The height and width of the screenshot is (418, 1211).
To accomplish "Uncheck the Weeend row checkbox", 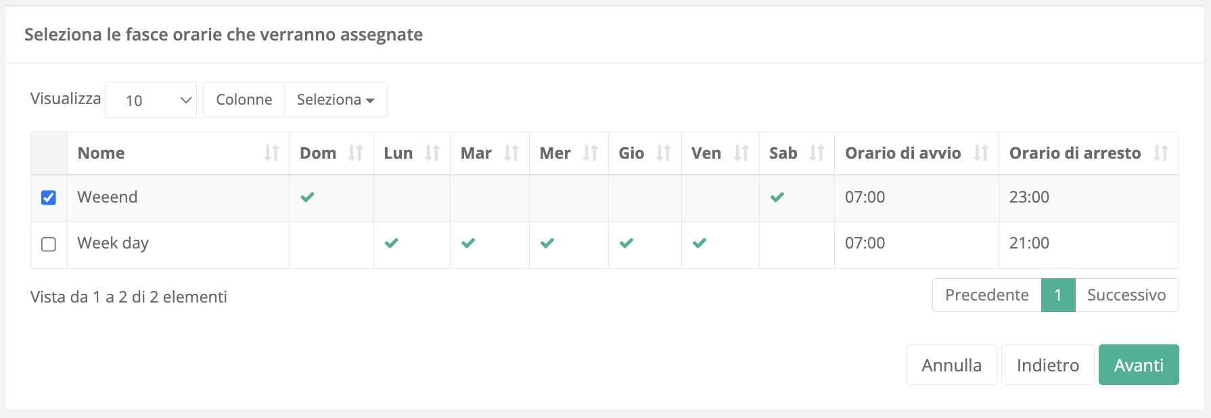I will pos(49,198).
